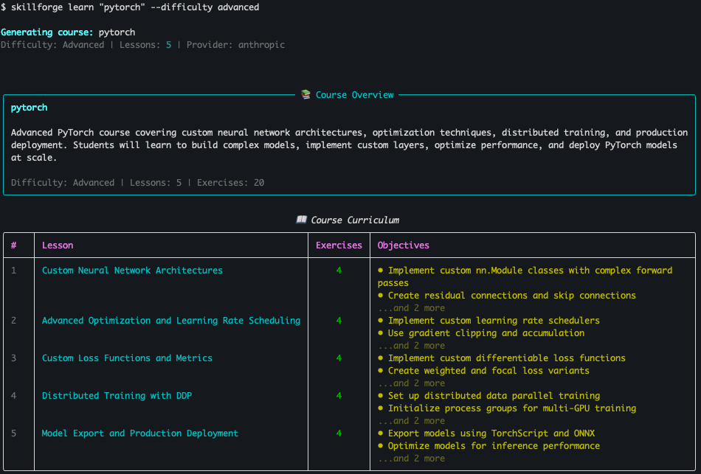This screenshot has height=474, width=701.
Task: Click 'Create weighted and focal loss variants' objective
Action: (x=483, y=370)
